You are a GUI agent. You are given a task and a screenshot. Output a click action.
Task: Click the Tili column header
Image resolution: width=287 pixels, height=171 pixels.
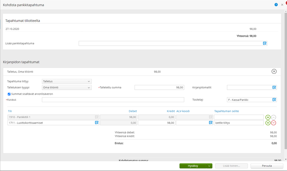click(x=10, y=111)
